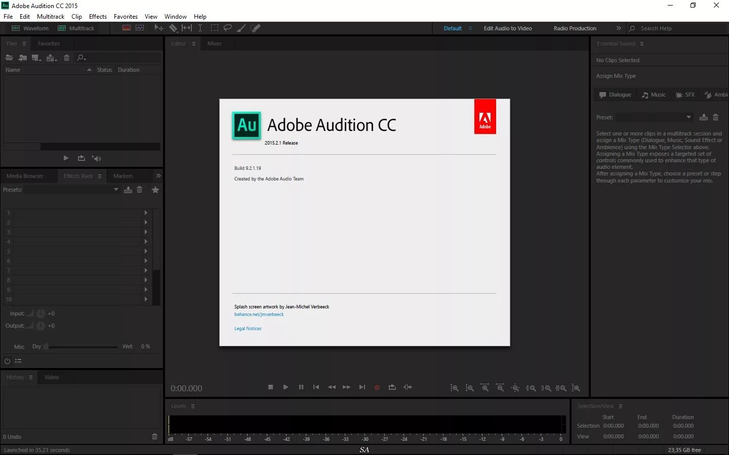Click trash icon in Files panel
729x455 pixels.
click(x=66, y=58)
